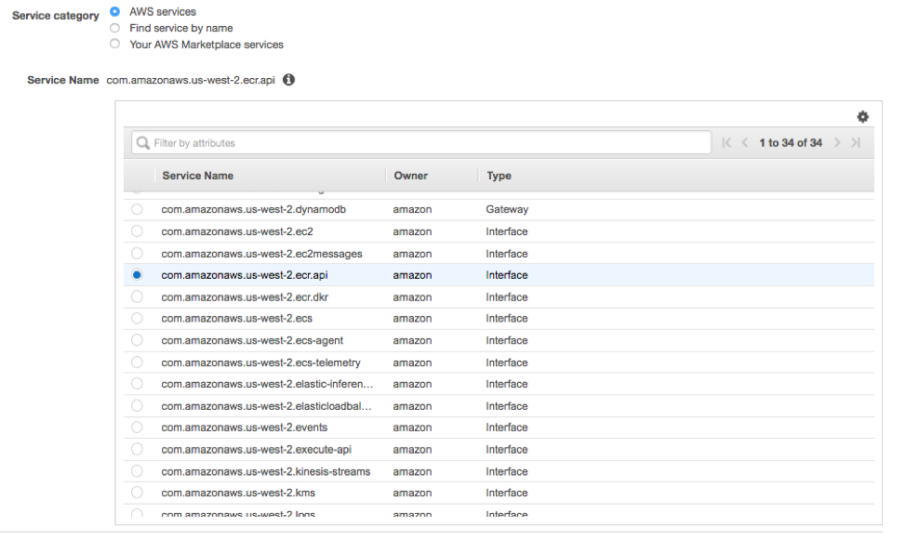Image resolution: width=906 pixels, height=540 pixels.
Task: Click the next page arrow icon
Action: tap(836, 142)
